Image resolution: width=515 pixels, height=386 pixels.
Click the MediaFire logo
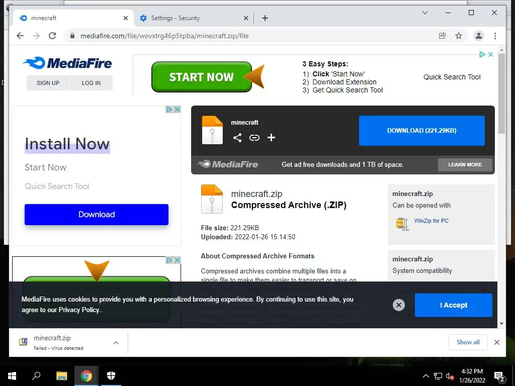[68, 63]
